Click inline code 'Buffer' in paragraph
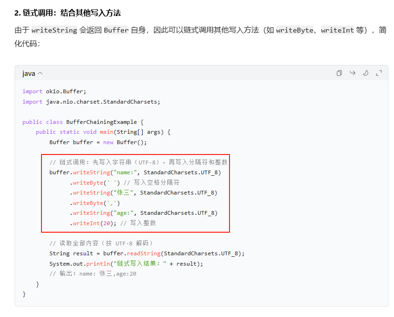The width and height of the screenshot is (394, 317). click(x=116, y=30)
